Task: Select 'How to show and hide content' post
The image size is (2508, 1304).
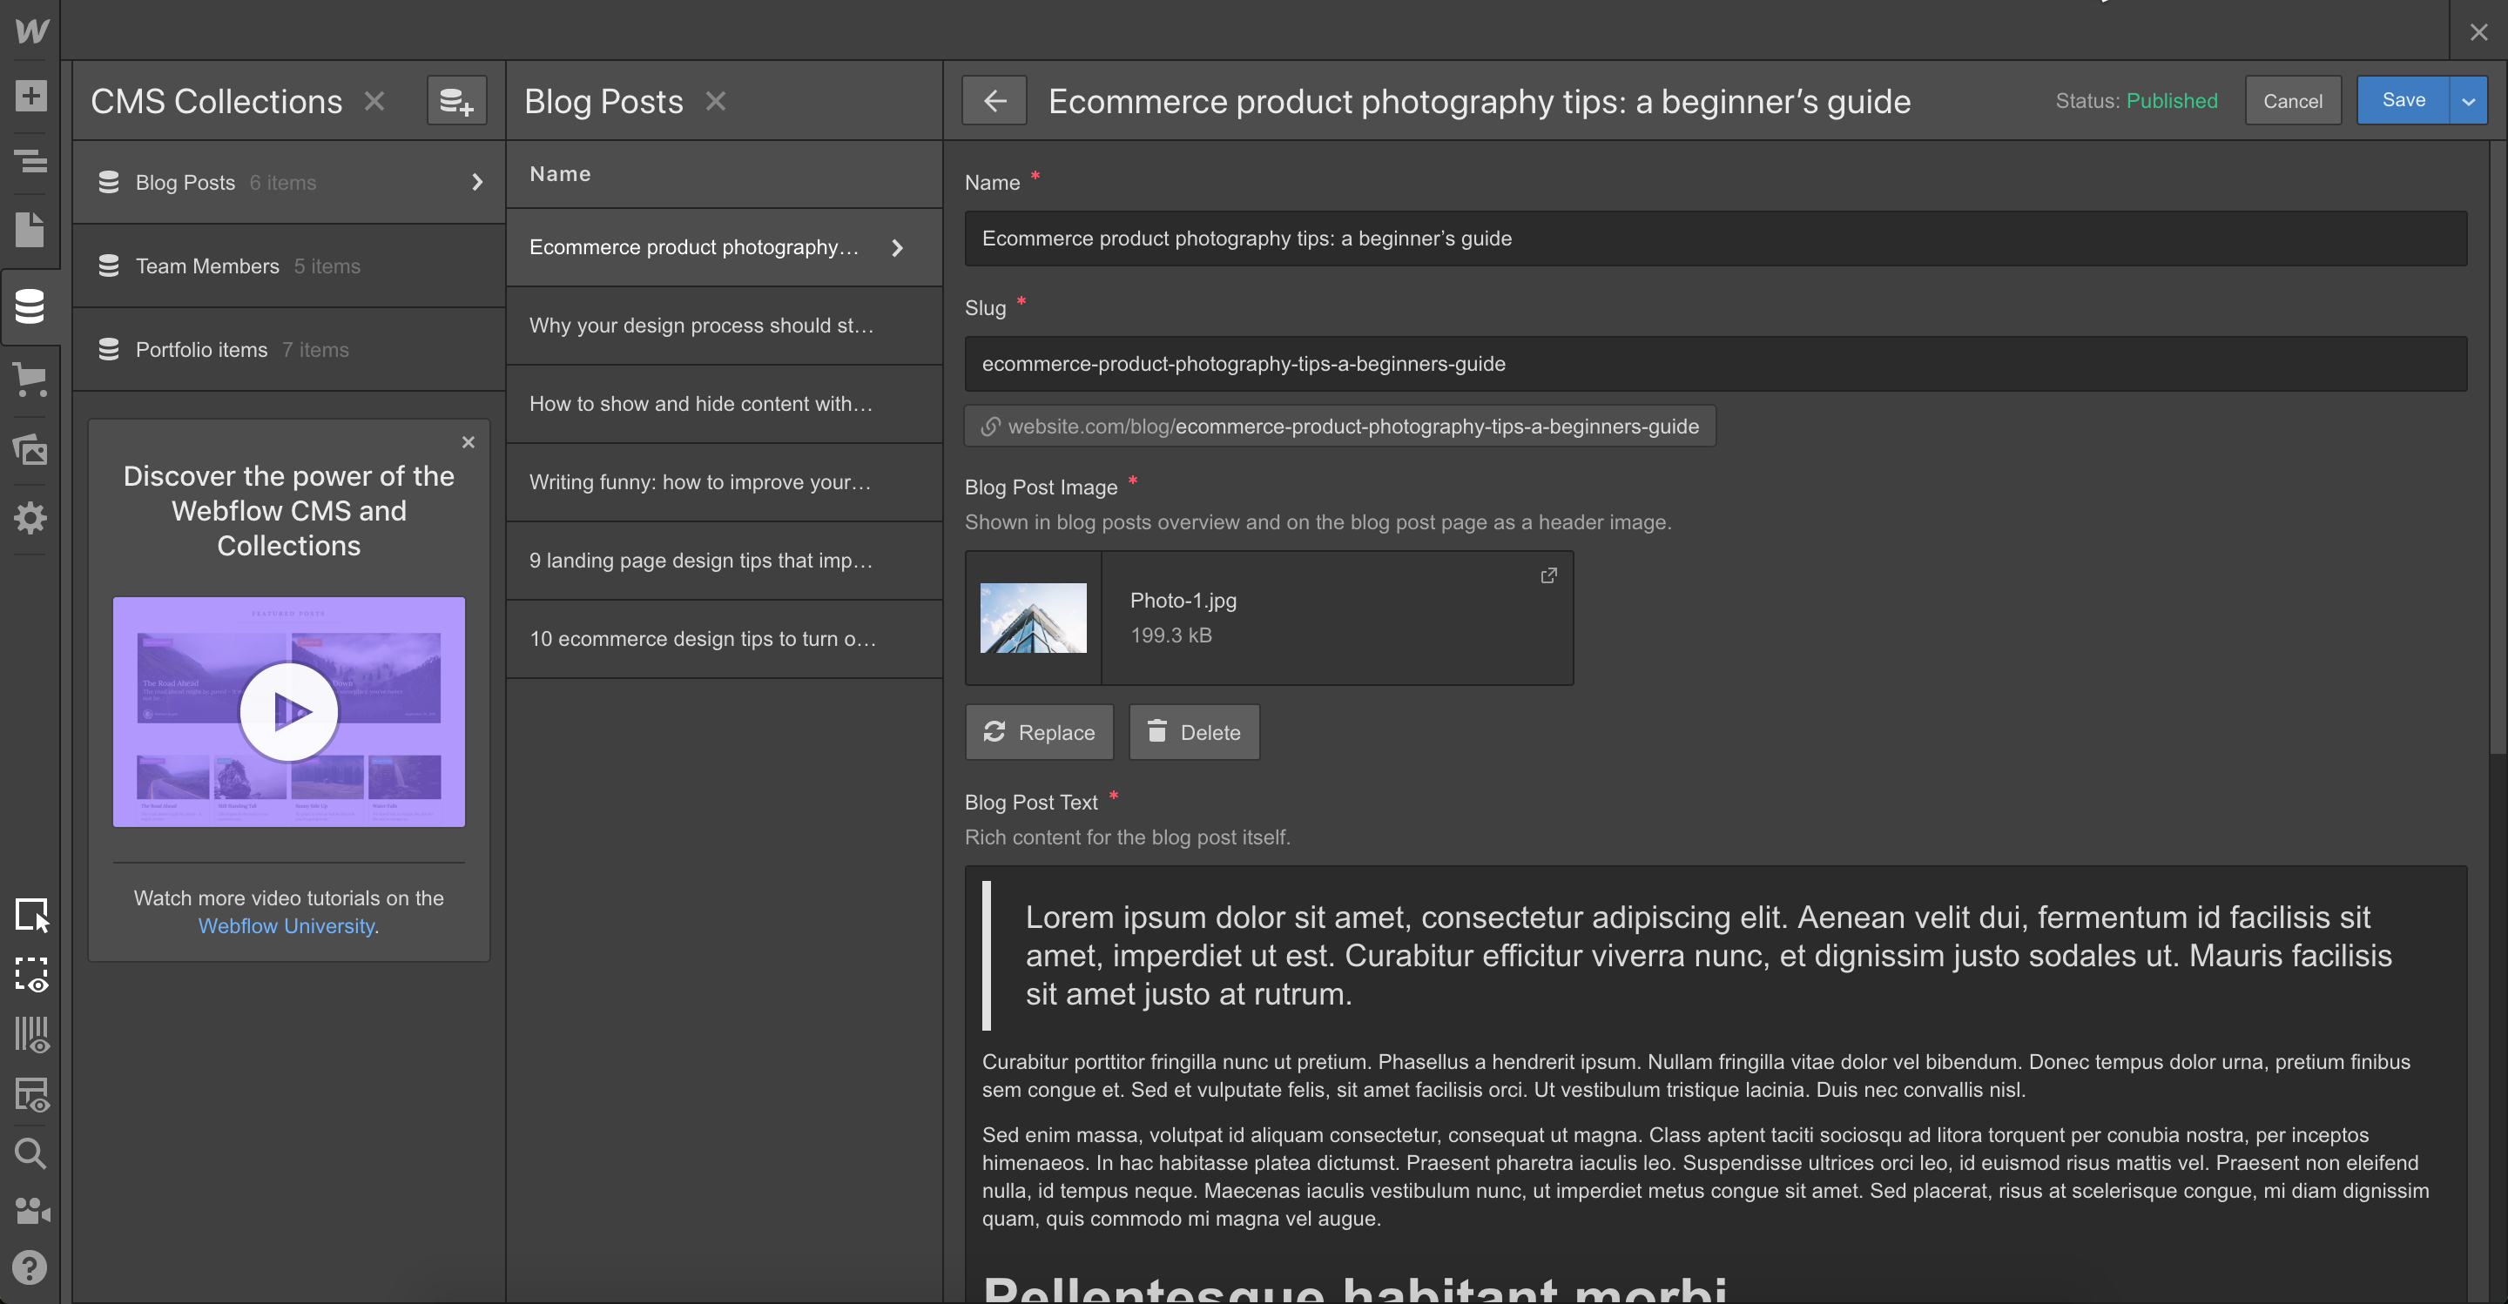Action: (x=725, y=404)
